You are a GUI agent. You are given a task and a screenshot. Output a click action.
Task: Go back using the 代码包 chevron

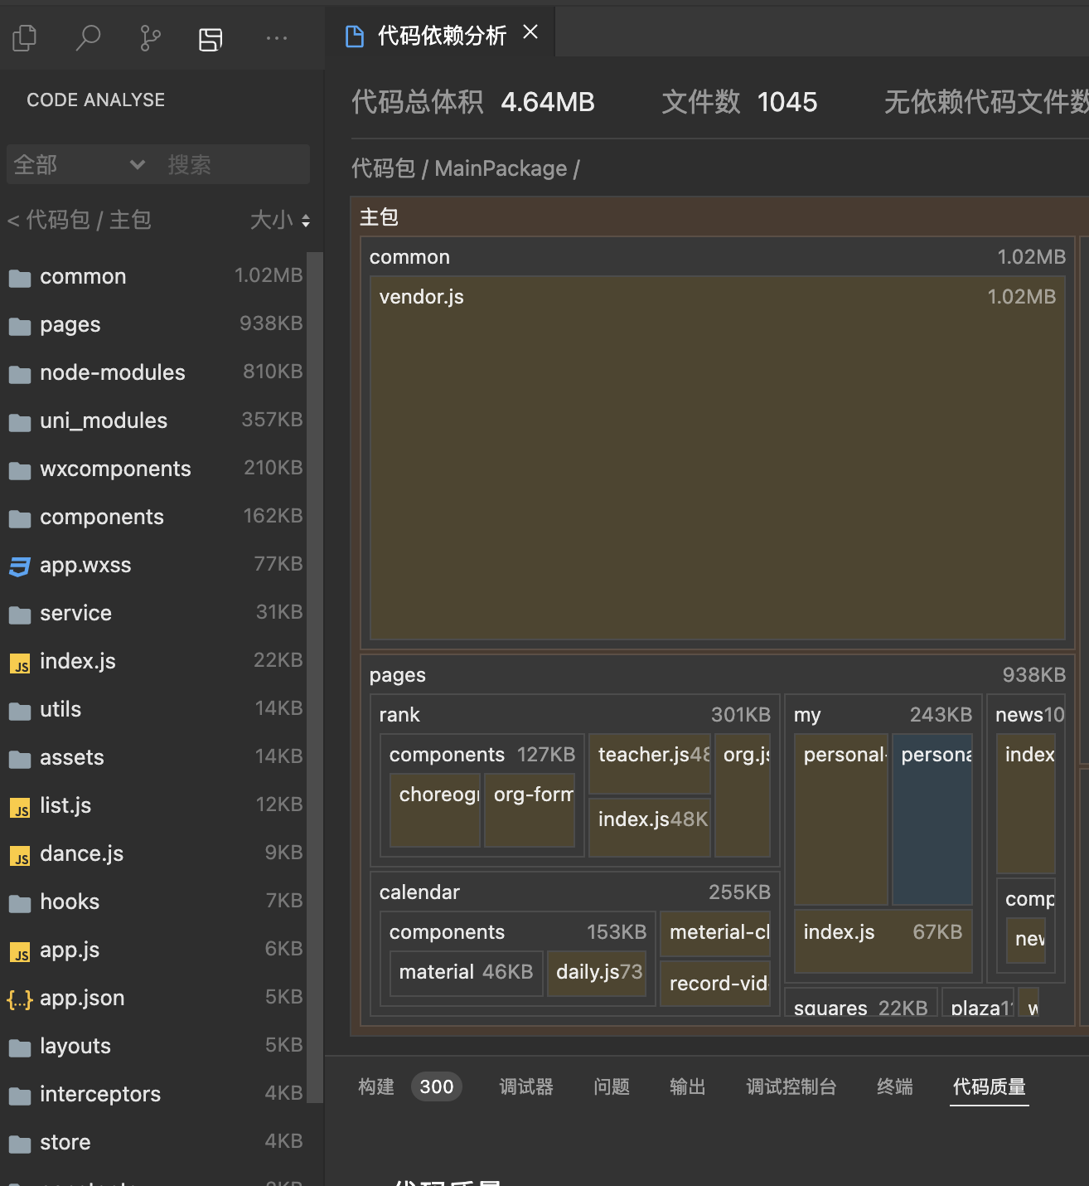click(12, 221)
